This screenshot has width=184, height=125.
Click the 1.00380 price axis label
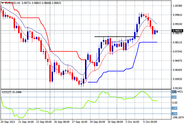178,6
